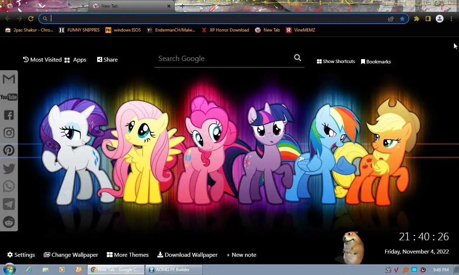Viewport: 459px width, 275px height.
Task: Open the Most Visited menu
Action: [42, 60]
